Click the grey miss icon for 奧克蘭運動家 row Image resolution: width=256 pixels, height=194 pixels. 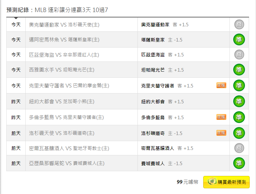pyautogui.click(x=239, y=24)
